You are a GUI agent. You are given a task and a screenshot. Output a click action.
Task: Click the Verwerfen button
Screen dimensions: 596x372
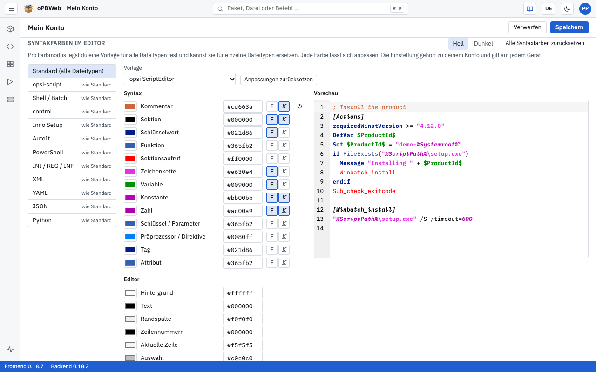point(528,27)
